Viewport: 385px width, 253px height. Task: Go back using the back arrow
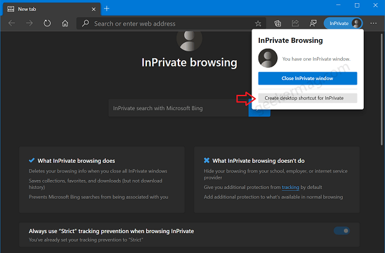click(x=12, y=23)
